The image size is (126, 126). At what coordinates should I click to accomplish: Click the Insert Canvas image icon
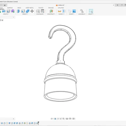coord(74,11)
